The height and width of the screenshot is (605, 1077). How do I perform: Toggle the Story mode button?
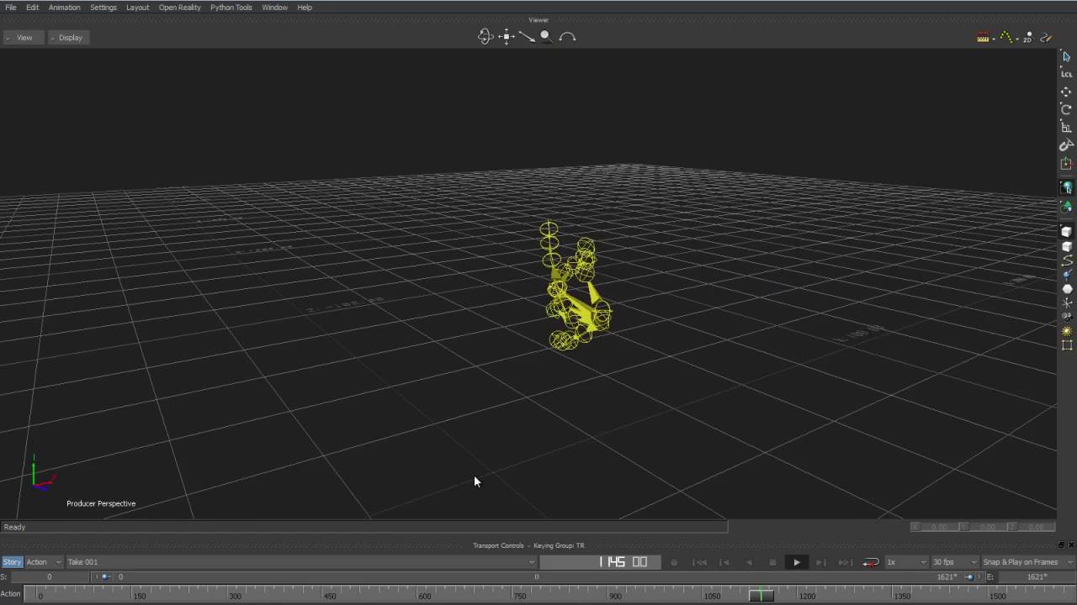click(12, 562)
